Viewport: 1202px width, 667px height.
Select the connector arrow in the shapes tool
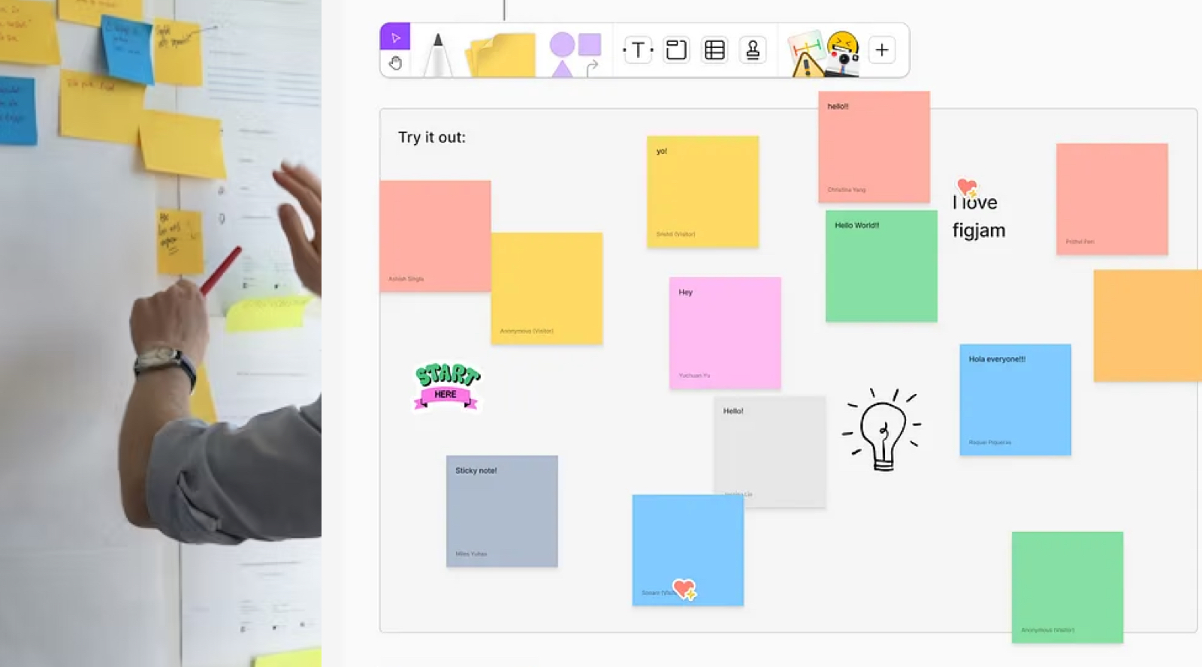pyautogui.click(x=592, y=68)
